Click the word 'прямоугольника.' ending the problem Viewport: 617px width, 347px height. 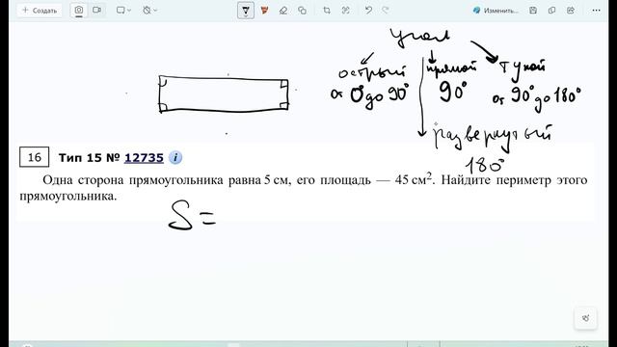click(x=68, y=196)
